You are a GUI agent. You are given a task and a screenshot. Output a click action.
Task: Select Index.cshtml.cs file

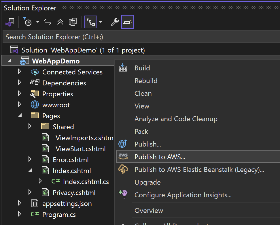click(86, 182)
